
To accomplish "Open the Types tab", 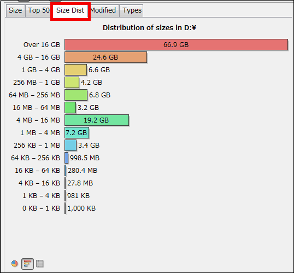I will (132, 10).
